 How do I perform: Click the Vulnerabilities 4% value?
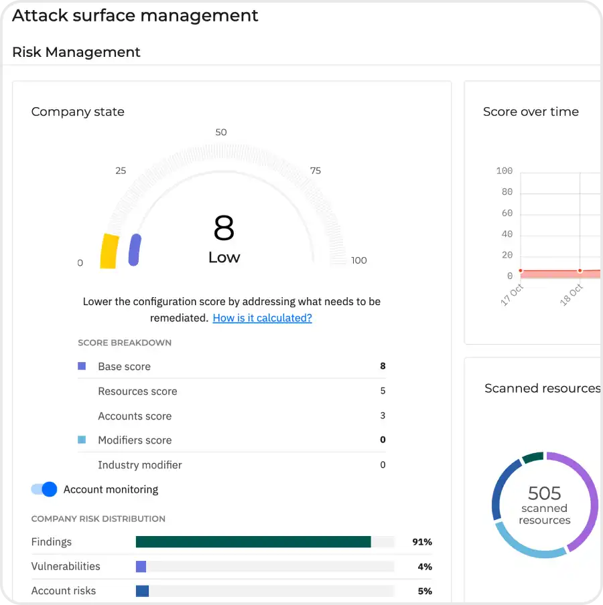click(425, 567)
